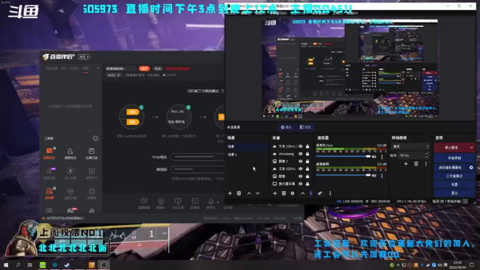Toggle visibility of zhoubang source

[x=301, y=154]
